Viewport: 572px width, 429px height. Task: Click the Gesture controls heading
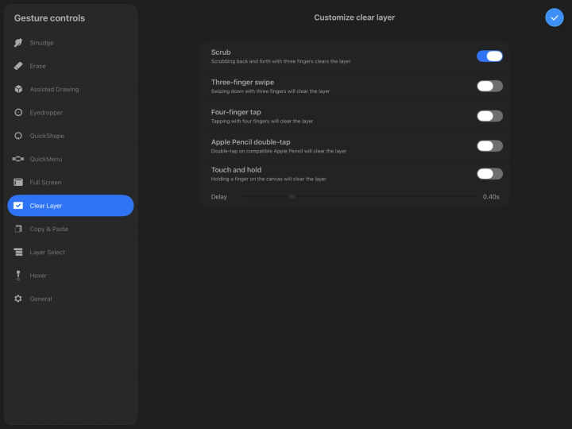[49, 18]
